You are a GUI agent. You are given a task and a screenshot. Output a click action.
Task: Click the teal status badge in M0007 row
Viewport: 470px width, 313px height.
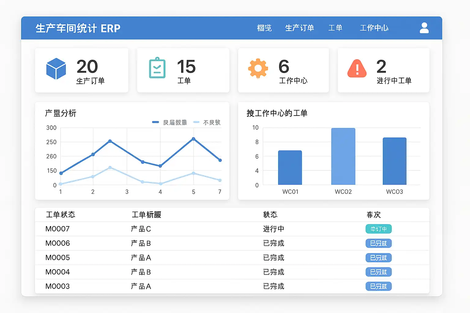[x=379, y=229]
